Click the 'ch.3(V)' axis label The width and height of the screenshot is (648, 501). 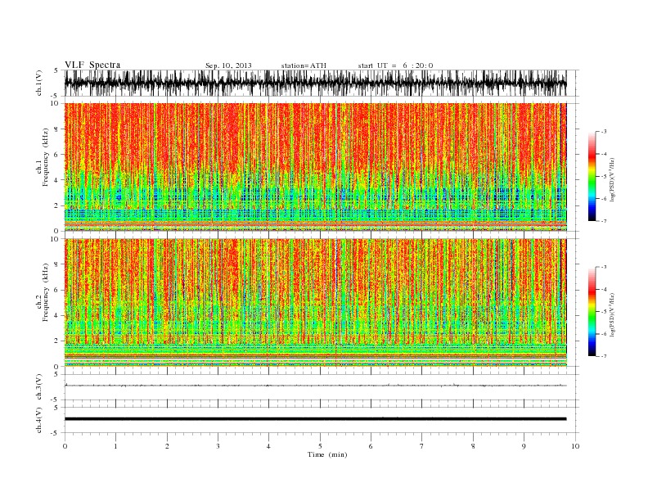(39, 387)
